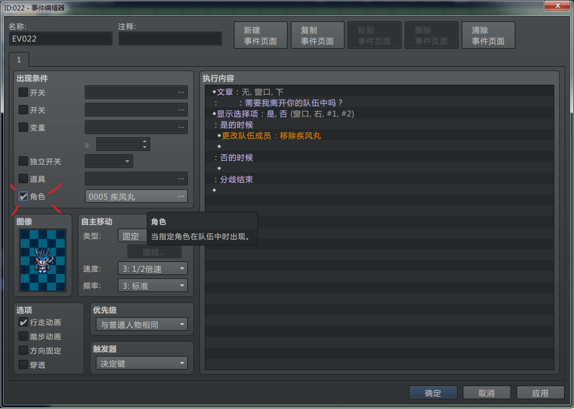Open the 独立开关 dropdown
Viewport: 574px width, 409px height.
pyautogui.click(x=109, y=161)
